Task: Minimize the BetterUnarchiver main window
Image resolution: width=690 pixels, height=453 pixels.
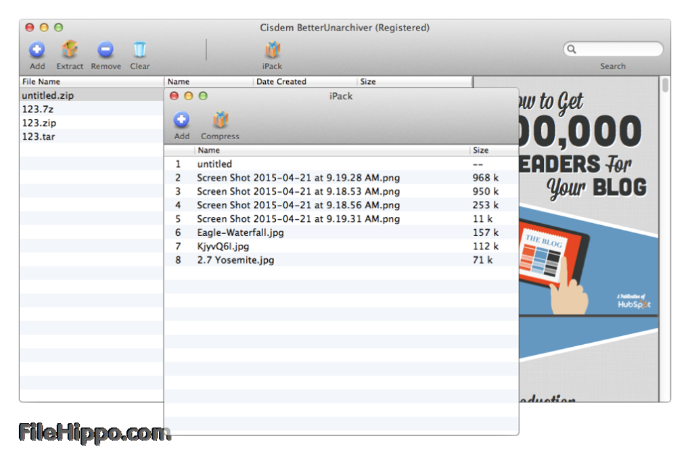Action: 44,27
